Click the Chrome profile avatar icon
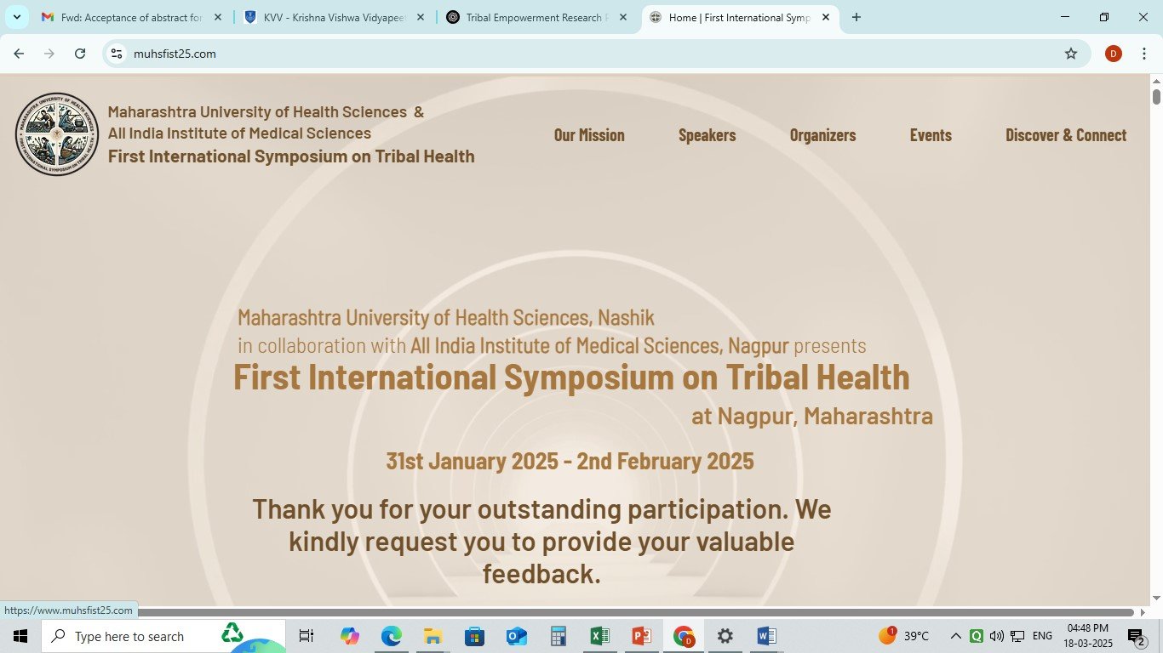1163x653 pixels. coord(1113,54)
